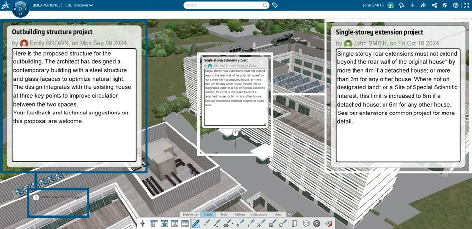The image size is (472, 229).
Task: Click the Dassault Systèmes 3DS logo
Action: tap(5, 5)
